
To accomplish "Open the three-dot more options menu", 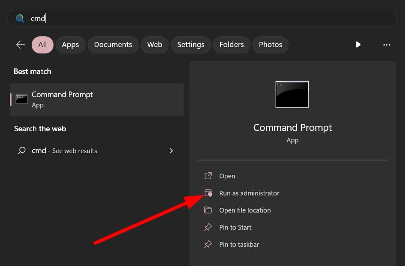I will 387,44.
